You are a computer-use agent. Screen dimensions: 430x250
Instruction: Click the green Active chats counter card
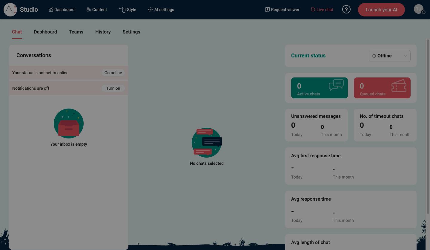click(319, 88)
